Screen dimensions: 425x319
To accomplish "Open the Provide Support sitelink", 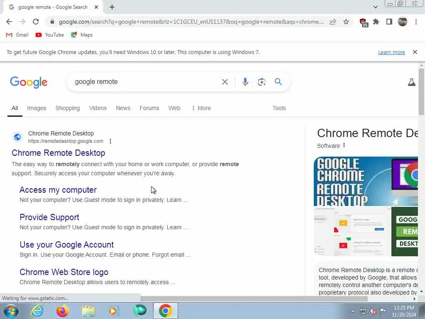I will click(49, 217).
